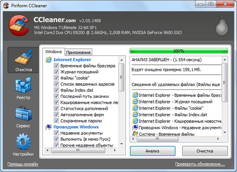The height and width of the screenshot is (172, 237).
Task: Click the CCleaner logo in the header
Action: (19, 25)
